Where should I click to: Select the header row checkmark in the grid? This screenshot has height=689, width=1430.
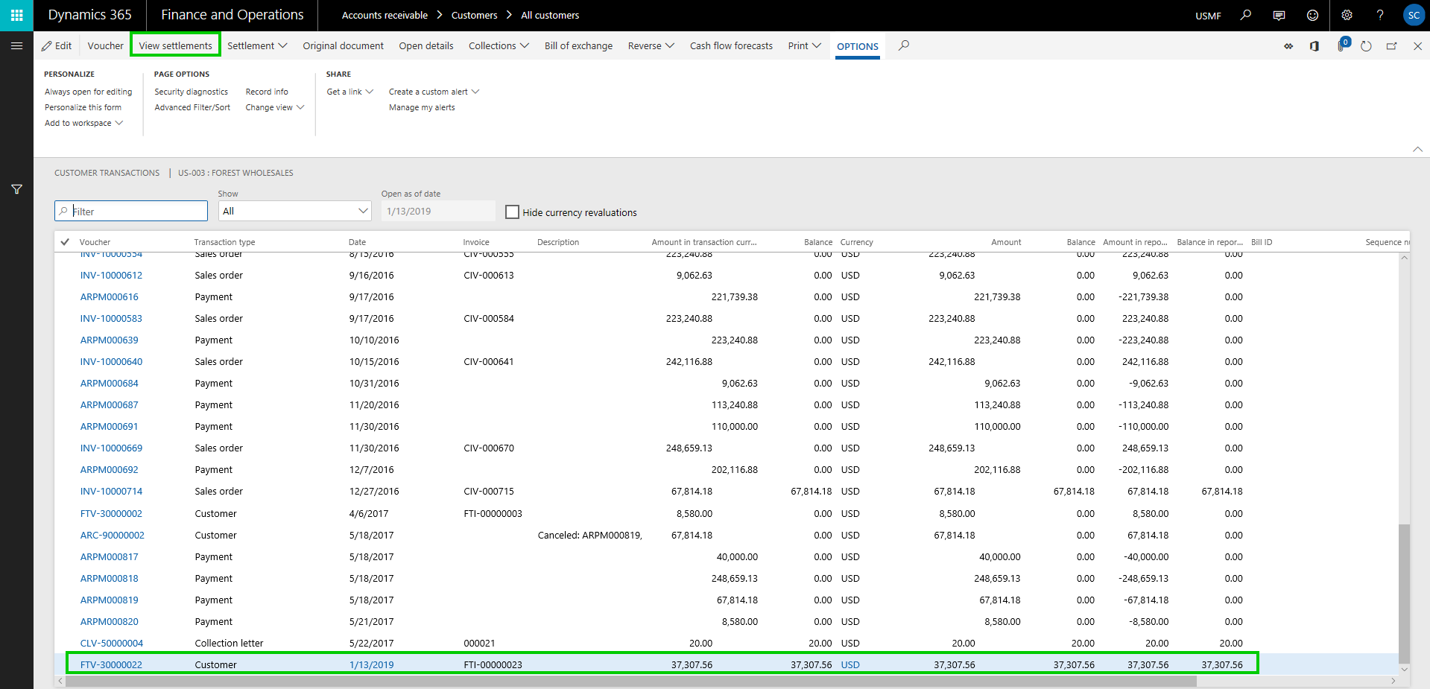(66, 241)
